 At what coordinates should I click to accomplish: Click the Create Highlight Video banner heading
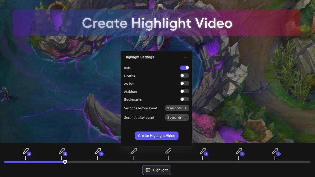click(x=157, y=23)
